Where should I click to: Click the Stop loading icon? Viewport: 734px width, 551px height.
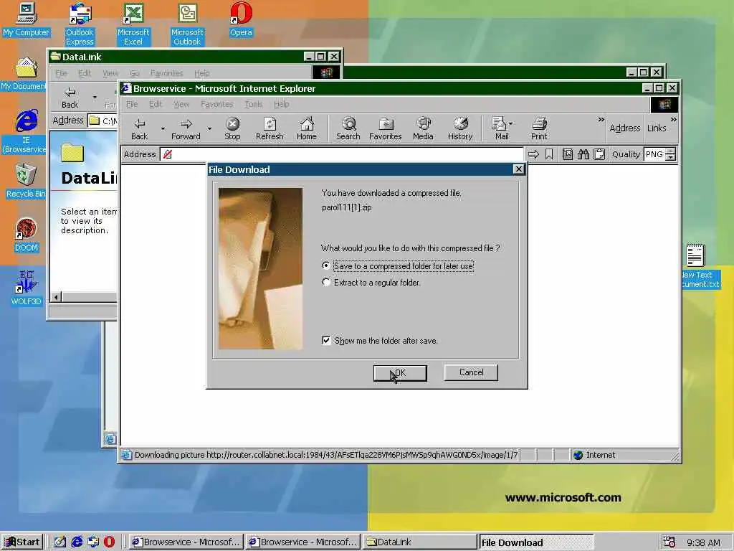pos(232,128)
